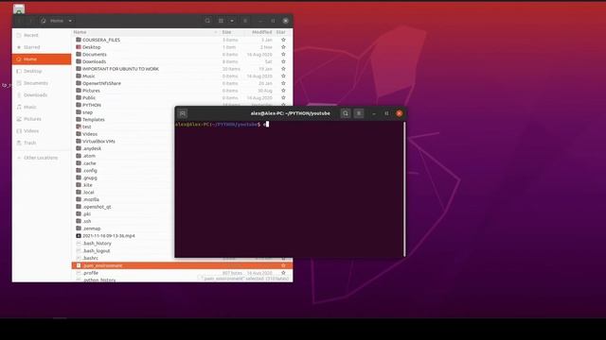
Task: Star the Public folder row
Action: (283, 97)
